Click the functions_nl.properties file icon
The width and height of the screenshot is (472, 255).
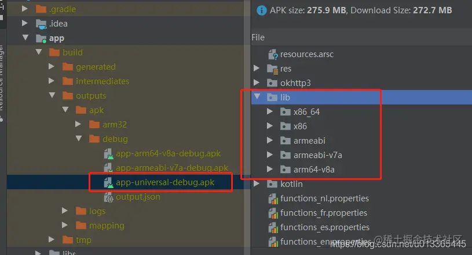tap(273, 199)
